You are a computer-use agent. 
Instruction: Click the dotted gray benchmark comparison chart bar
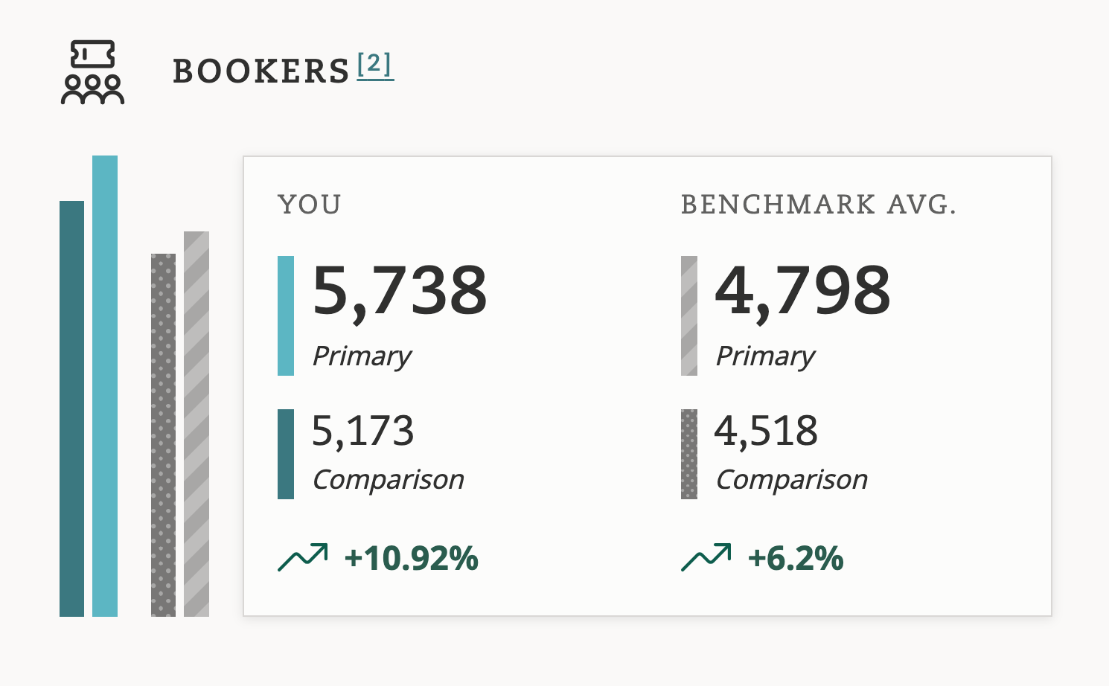(164, 435)
